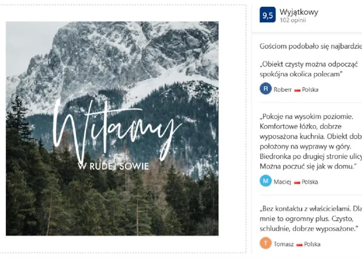Click the W RUDEJ SOWIE caption text
The height and width of the screenshot is (258, 362).
[x=113, y=166]
